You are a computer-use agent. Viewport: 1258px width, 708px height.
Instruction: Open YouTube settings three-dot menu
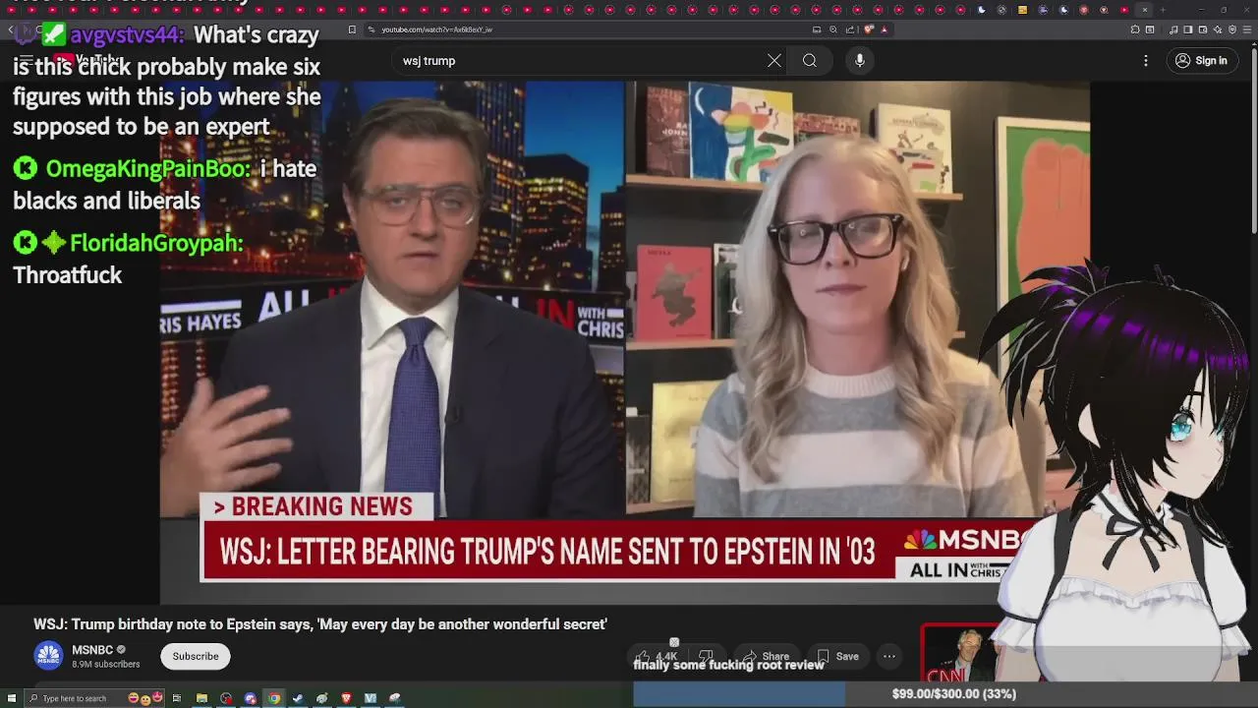coord(1145,61)
